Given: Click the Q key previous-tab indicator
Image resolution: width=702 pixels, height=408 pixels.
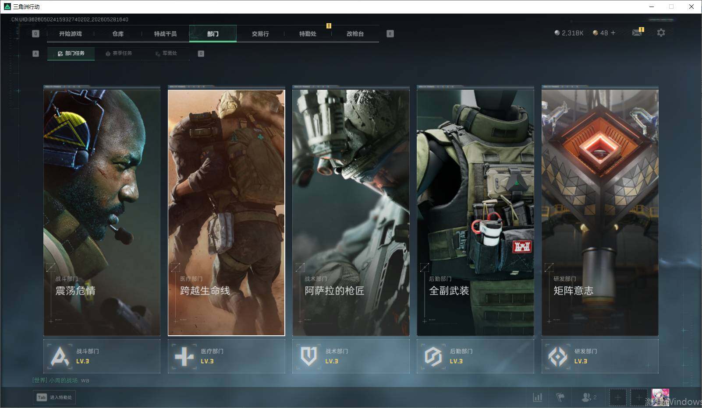Looking at the screenshot, I should 36,34.
